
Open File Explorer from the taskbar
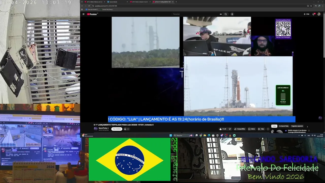click(205, 135)
